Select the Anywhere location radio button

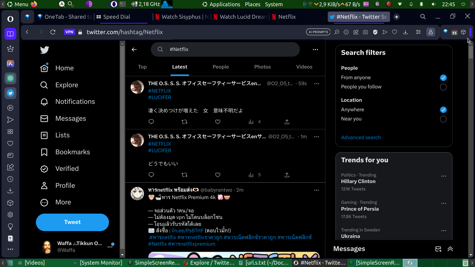443,110
